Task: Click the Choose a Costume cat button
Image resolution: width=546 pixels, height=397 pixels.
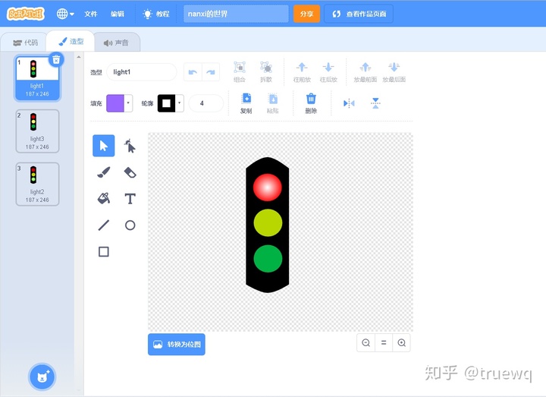Action: pos(42,377)
